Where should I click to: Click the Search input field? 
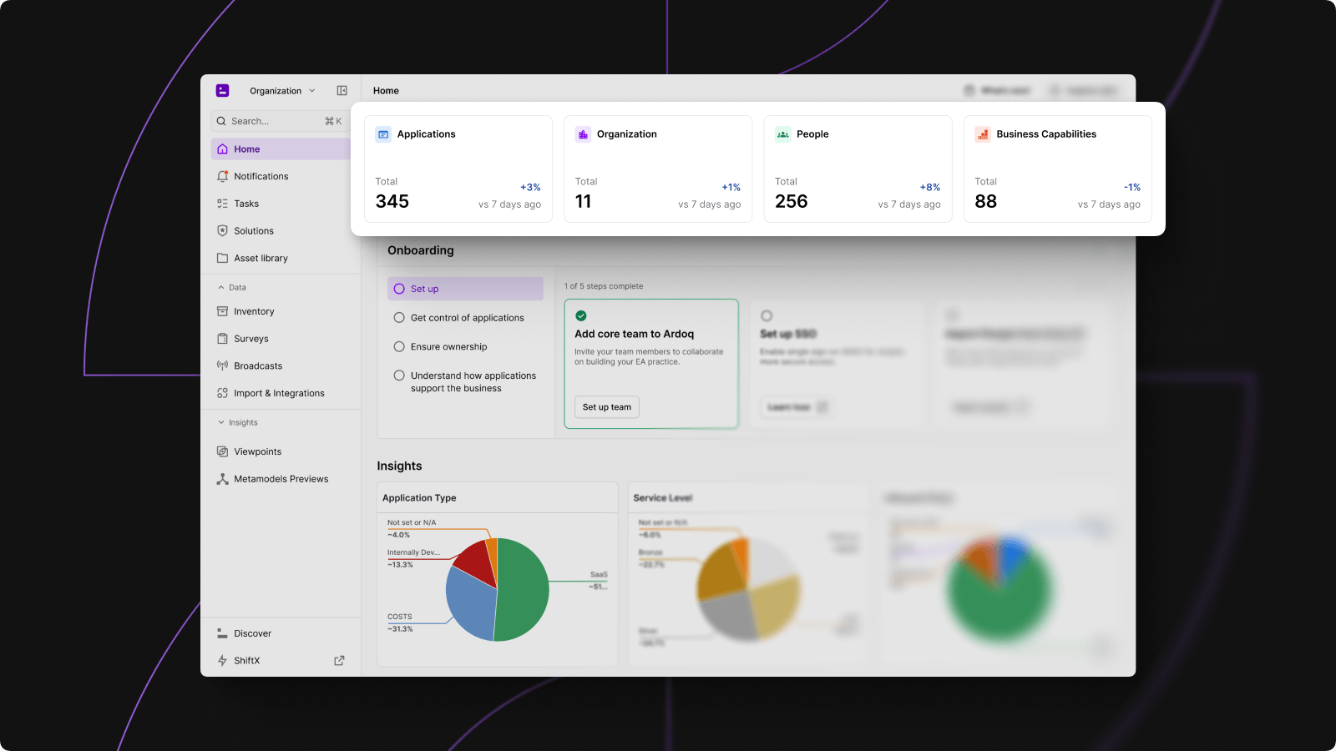pyautogui.click(x=276, y=121)
